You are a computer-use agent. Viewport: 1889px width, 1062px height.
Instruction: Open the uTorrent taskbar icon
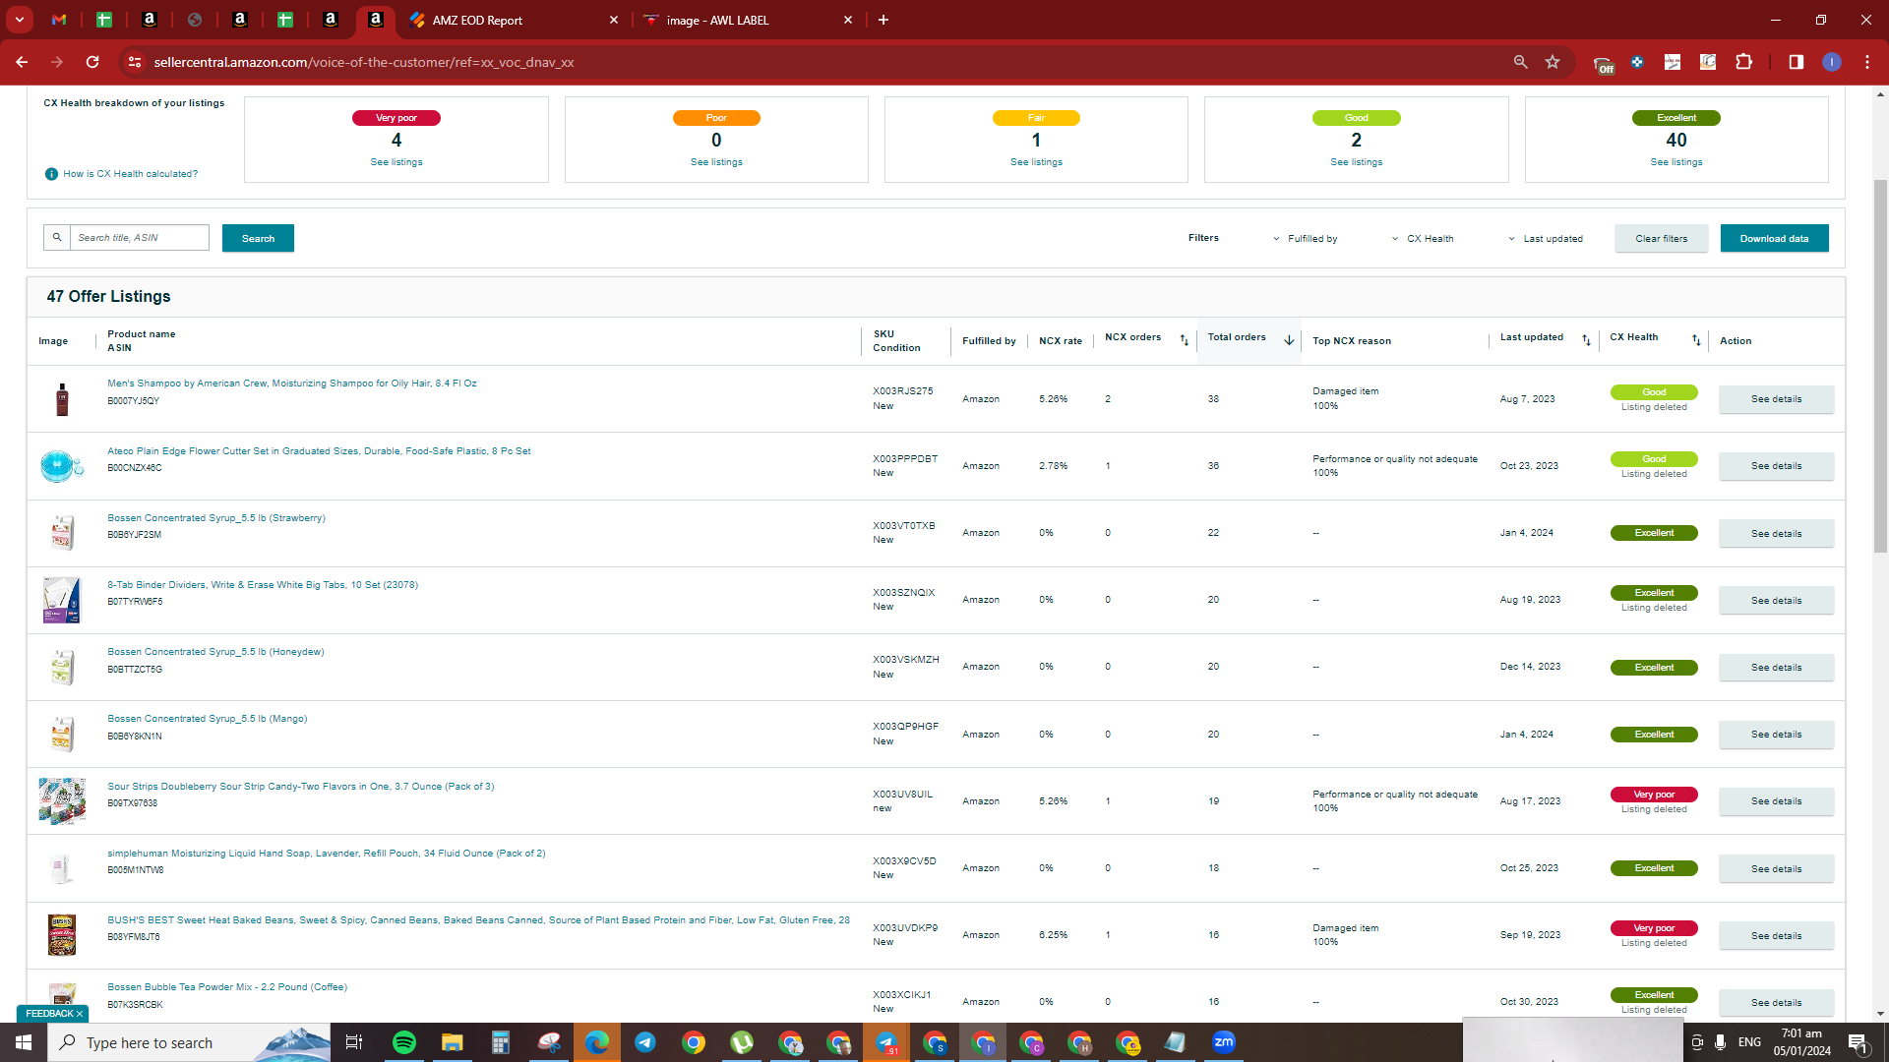coord(742,1042)
